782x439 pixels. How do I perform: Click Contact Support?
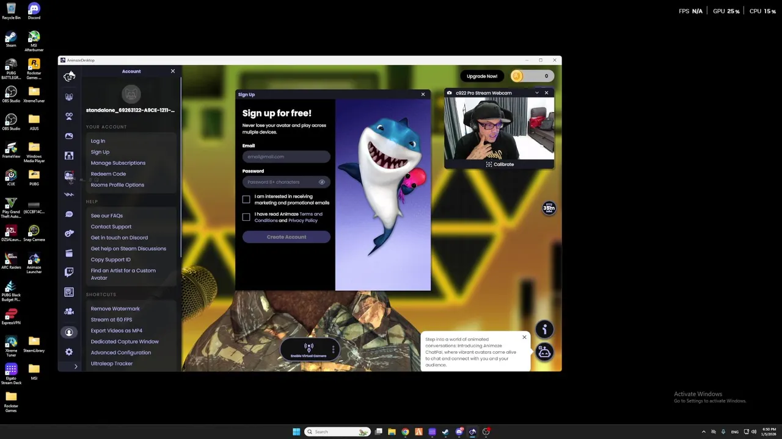(111, 226)
